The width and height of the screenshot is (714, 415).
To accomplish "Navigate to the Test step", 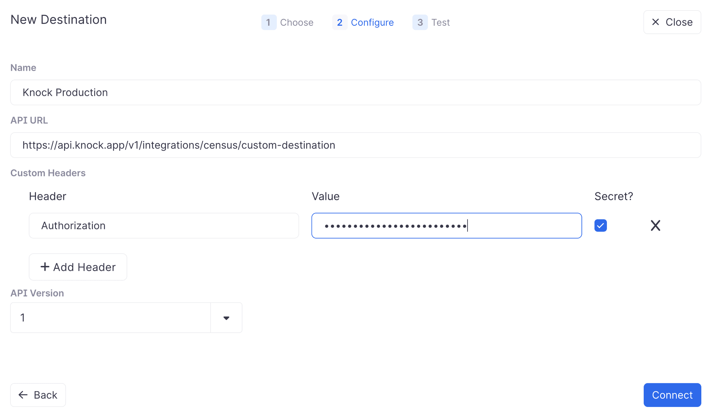I will coord(441,22).
